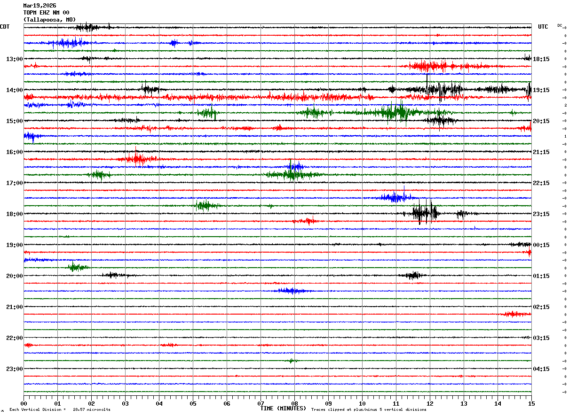569x416 pixels.
Task: Select the 13:00 CDT time label
Action: [x=14, y=59]
